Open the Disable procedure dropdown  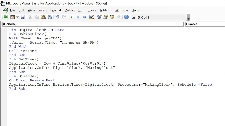coord(205,24)
